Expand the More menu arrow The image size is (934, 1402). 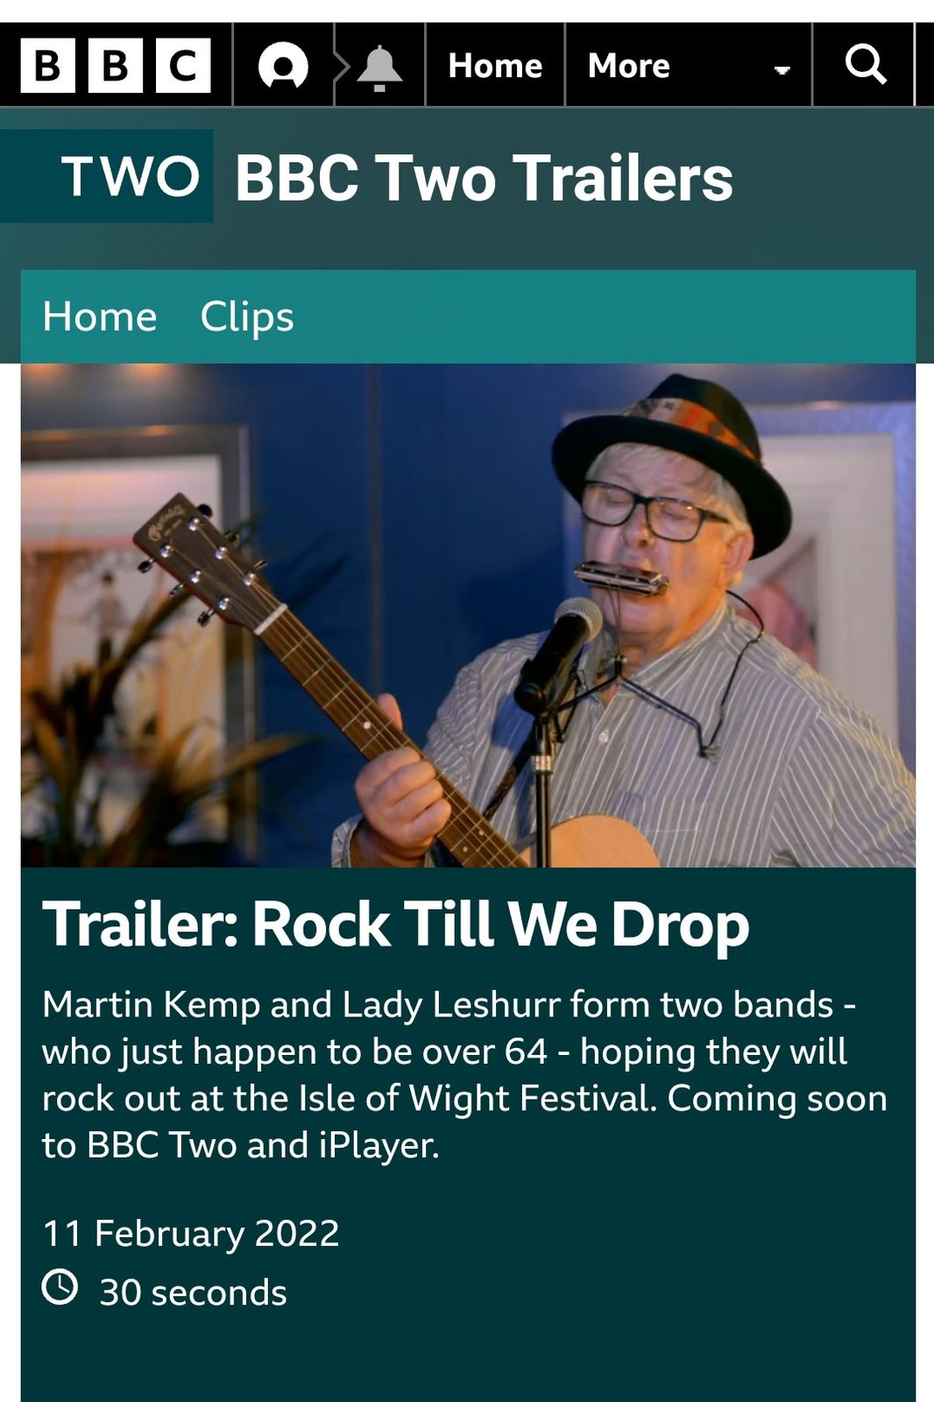[x=782, y=69]
